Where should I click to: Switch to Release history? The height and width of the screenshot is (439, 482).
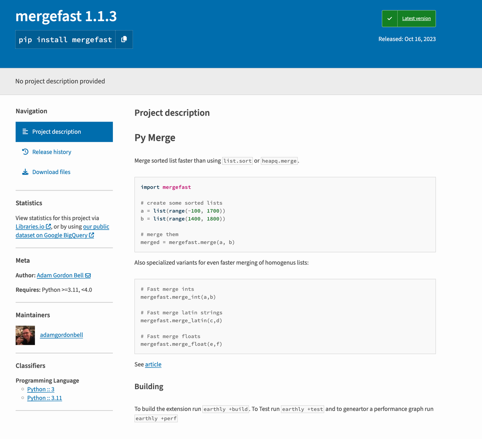click(51, 152)
